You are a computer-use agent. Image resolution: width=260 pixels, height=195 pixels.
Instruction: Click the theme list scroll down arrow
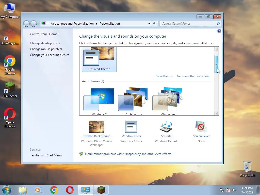[216, 113]
